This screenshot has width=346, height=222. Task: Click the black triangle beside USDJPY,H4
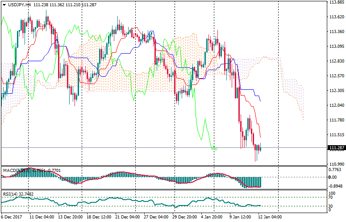pos(4,4)
